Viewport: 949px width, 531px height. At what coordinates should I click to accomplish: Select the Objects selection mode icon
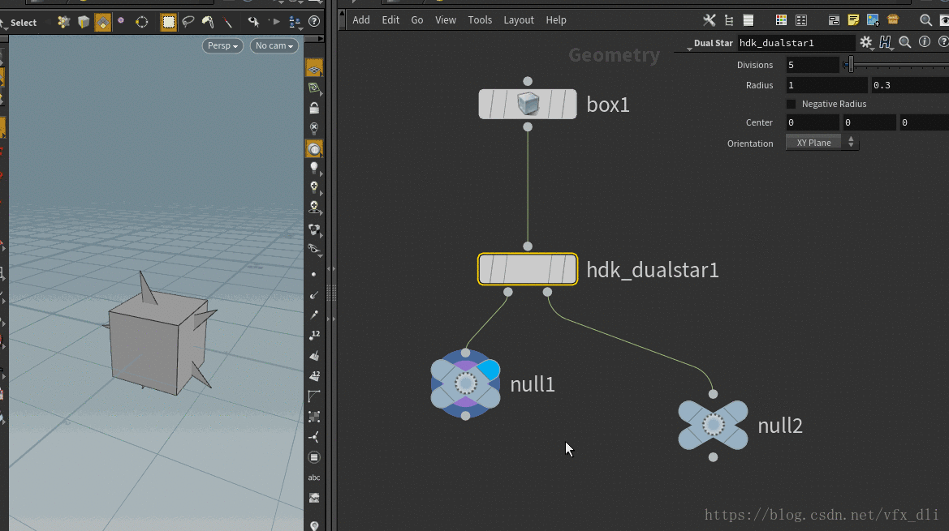pos(63,23)
